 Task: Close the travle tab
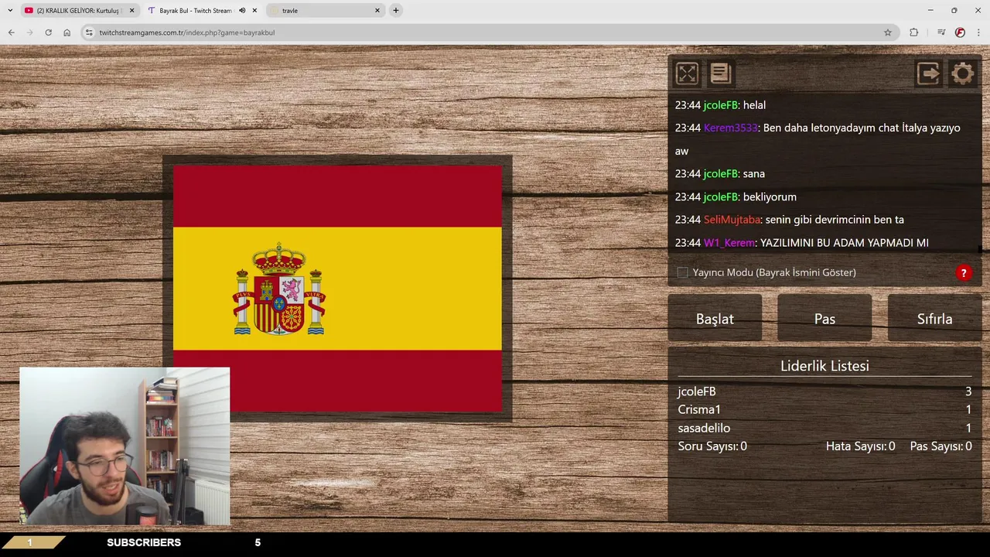coord(377,11)
